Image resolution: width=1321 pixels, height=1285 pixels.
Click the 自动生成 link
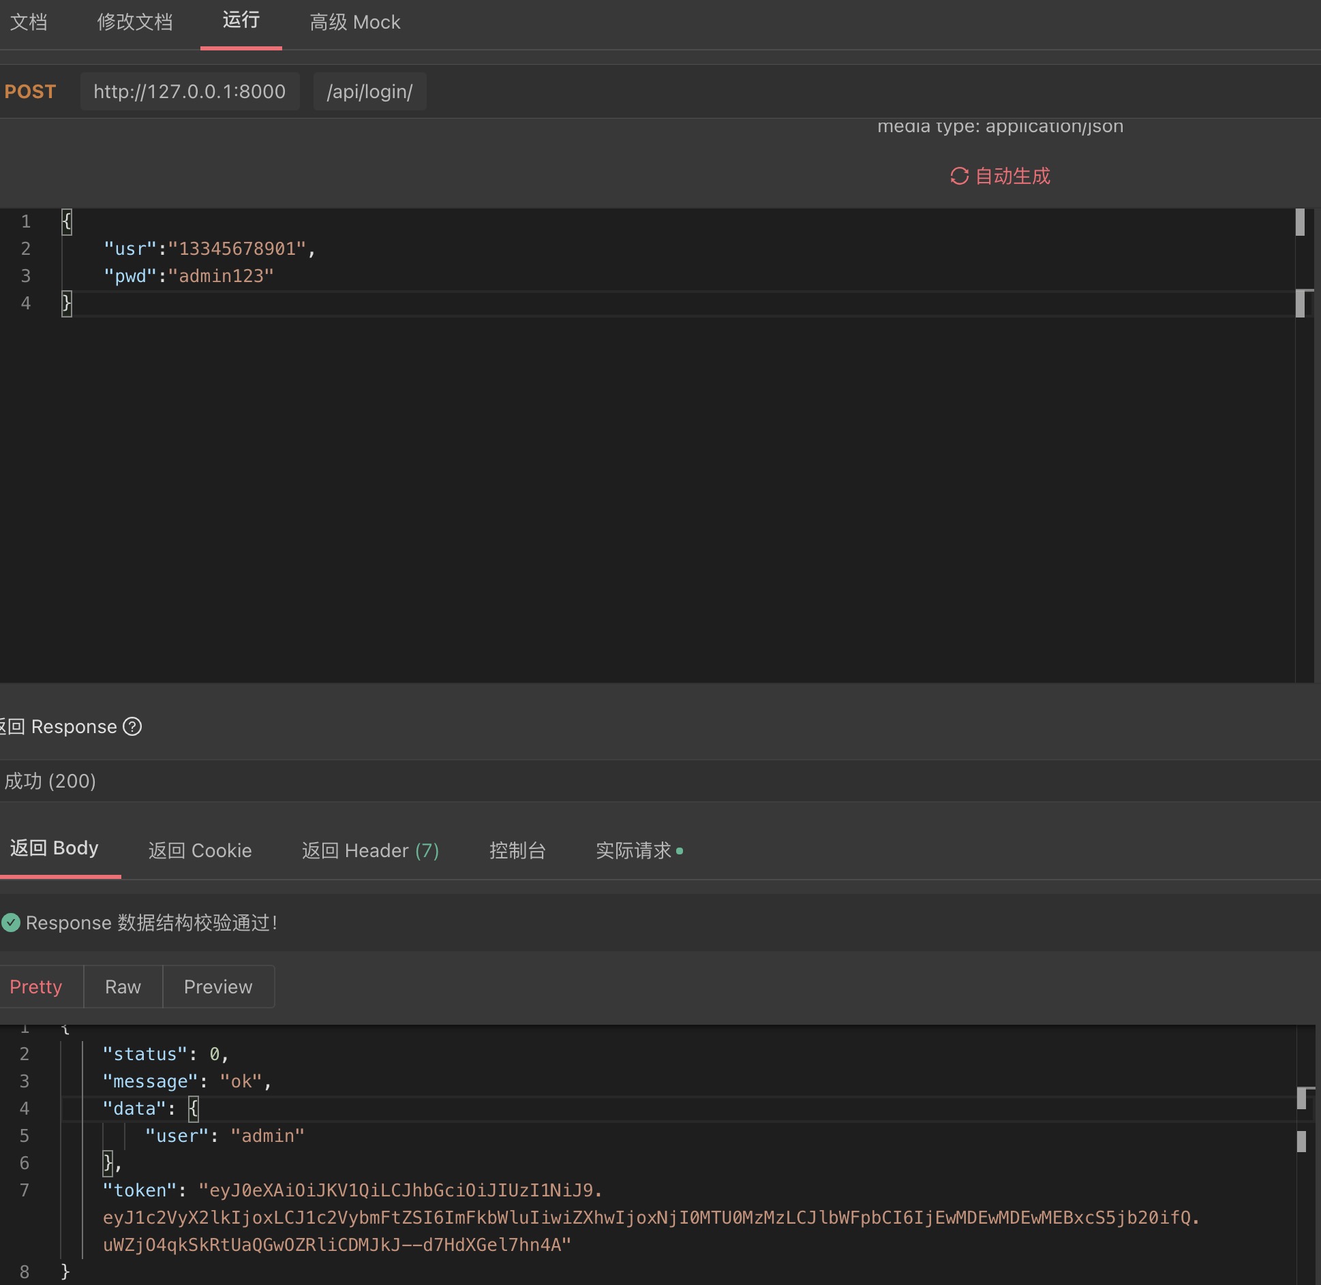coord(1013,176)
